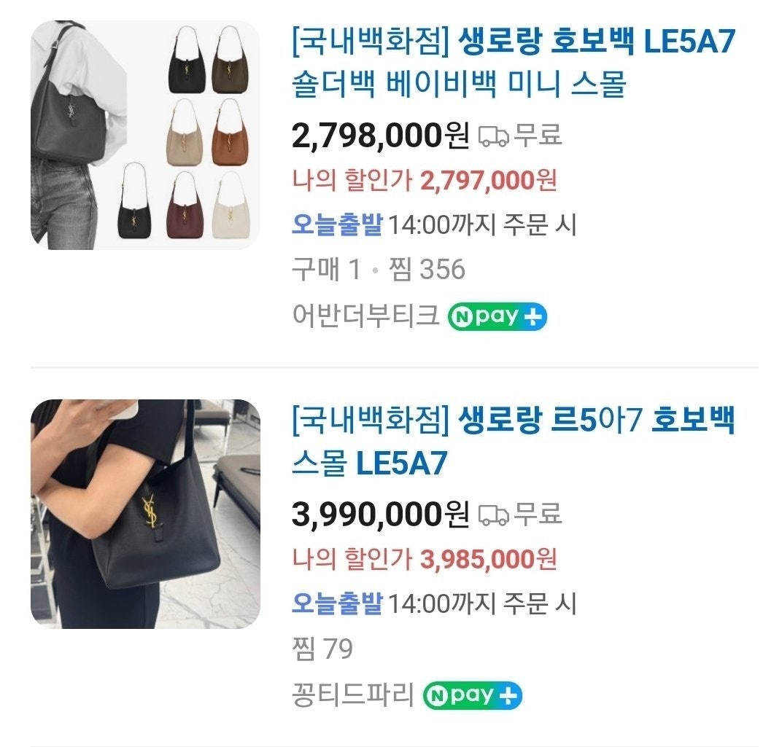Click the 찜 79 wishlist count
The width and height of the screenshot is (782, 747).
pos(322,649)
